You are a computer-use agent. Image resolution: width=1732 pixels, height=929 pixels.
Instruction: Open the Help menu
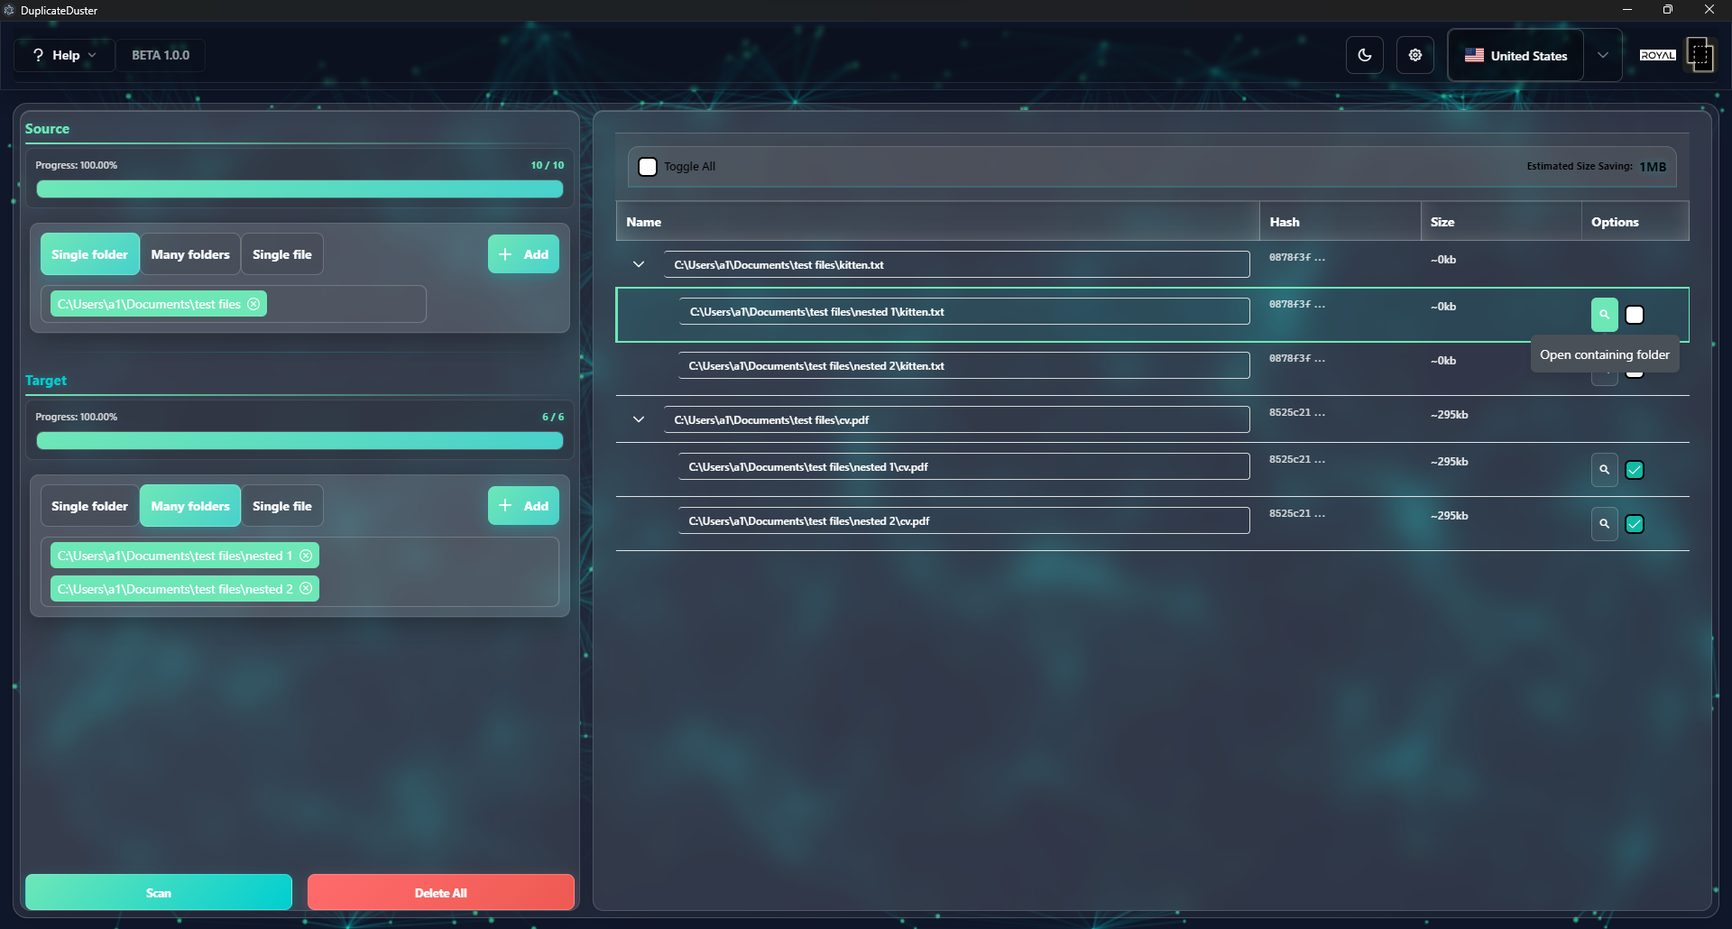point(63,54)
